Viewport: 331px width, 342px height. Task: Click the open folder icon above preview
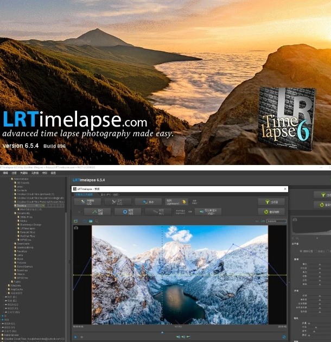[x=75, y=221]
